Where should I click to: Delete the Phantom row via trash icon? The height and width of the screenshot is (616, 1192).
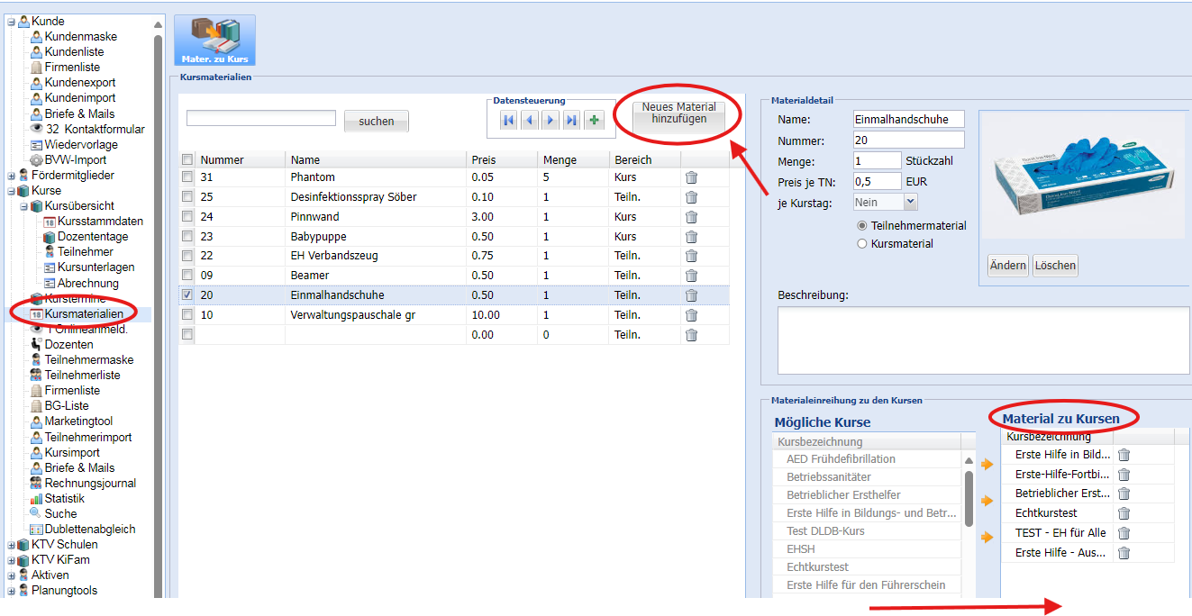point(691,177)
